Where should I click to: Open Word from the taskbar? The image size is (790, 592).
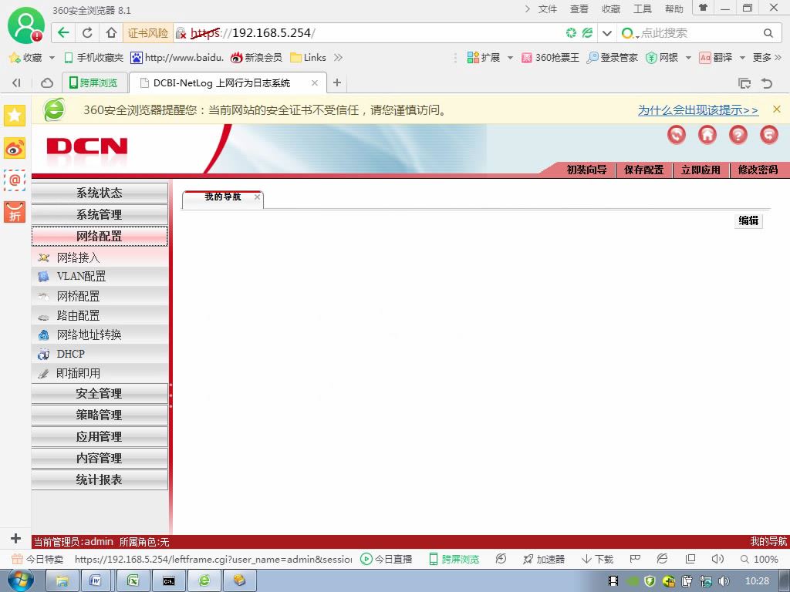coord(96,581)
